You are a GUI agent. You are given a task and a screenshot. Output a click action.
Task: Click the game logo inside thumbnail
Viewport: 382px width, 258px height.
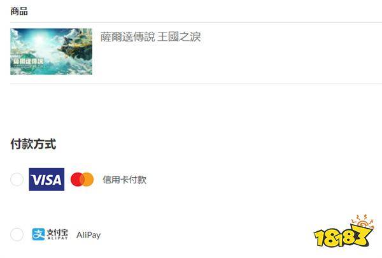pos(29,61)
